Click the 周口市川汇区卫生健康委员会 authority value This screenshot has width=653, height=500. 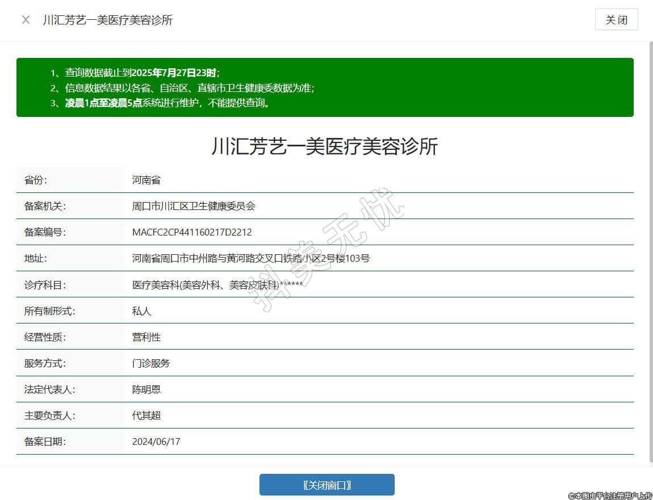[x=194, y=206]
